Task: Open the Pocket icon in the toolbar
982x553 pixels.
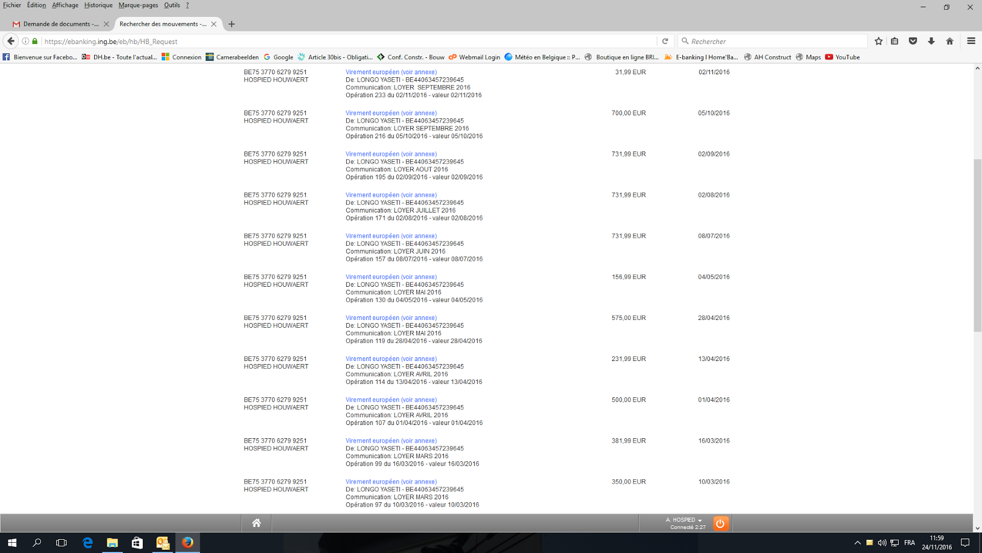Action: click(913, 41)
